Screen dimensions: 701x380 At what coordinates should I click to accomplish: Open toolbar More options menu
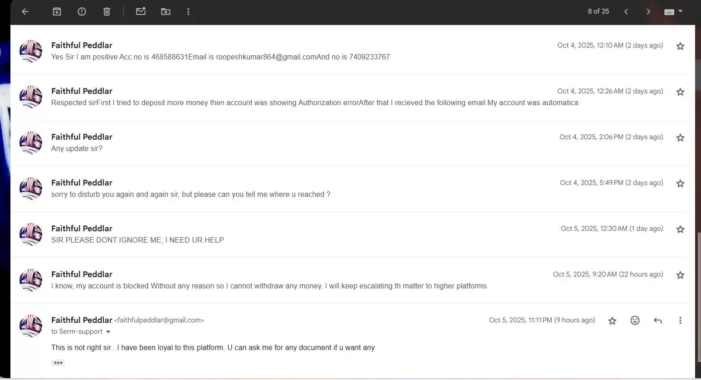point(188,12)
